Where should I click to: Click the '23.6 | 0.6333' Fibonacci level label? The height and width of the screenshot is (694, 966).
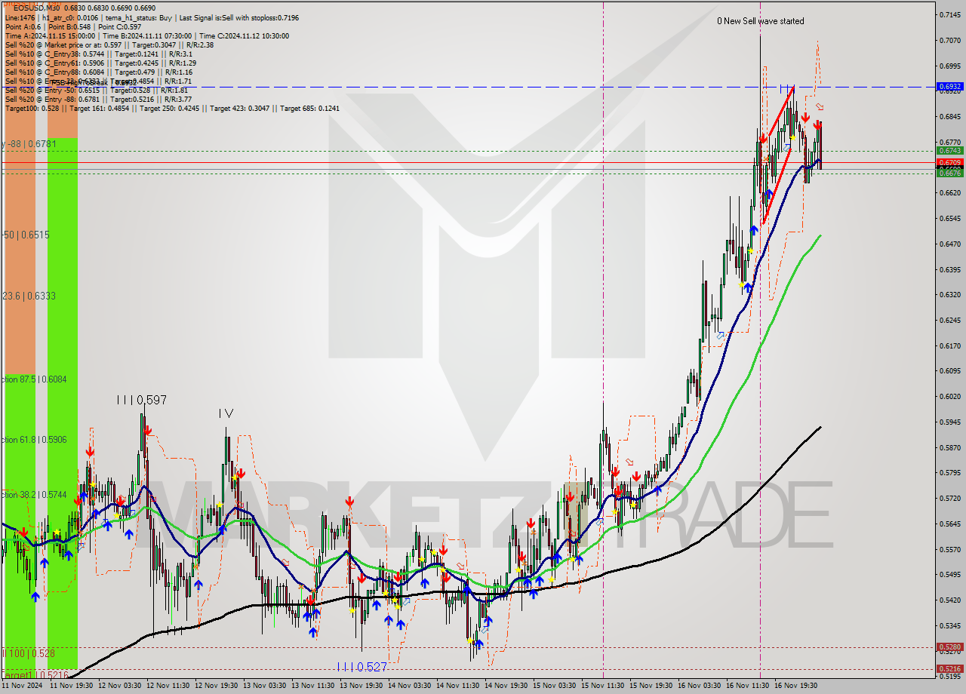29,296
